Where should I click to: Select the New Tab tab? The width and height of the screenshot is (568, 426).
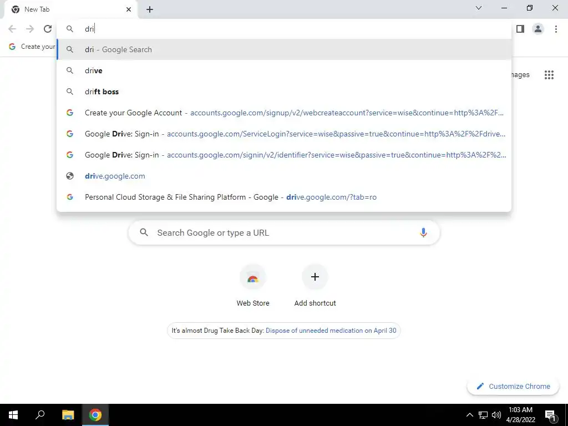70,9
